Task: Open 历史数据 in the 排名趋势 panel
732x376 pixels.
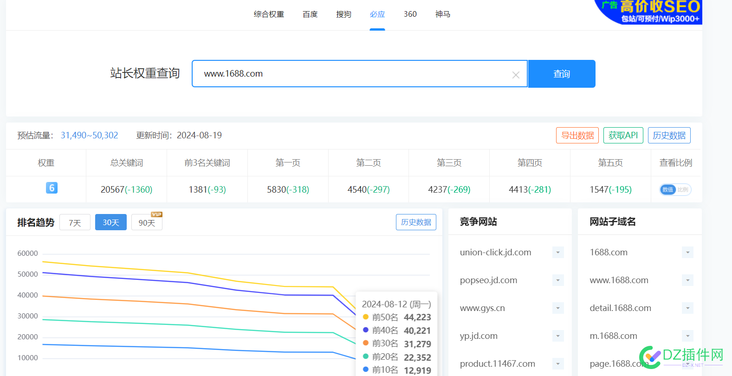Action: [416, 222]
